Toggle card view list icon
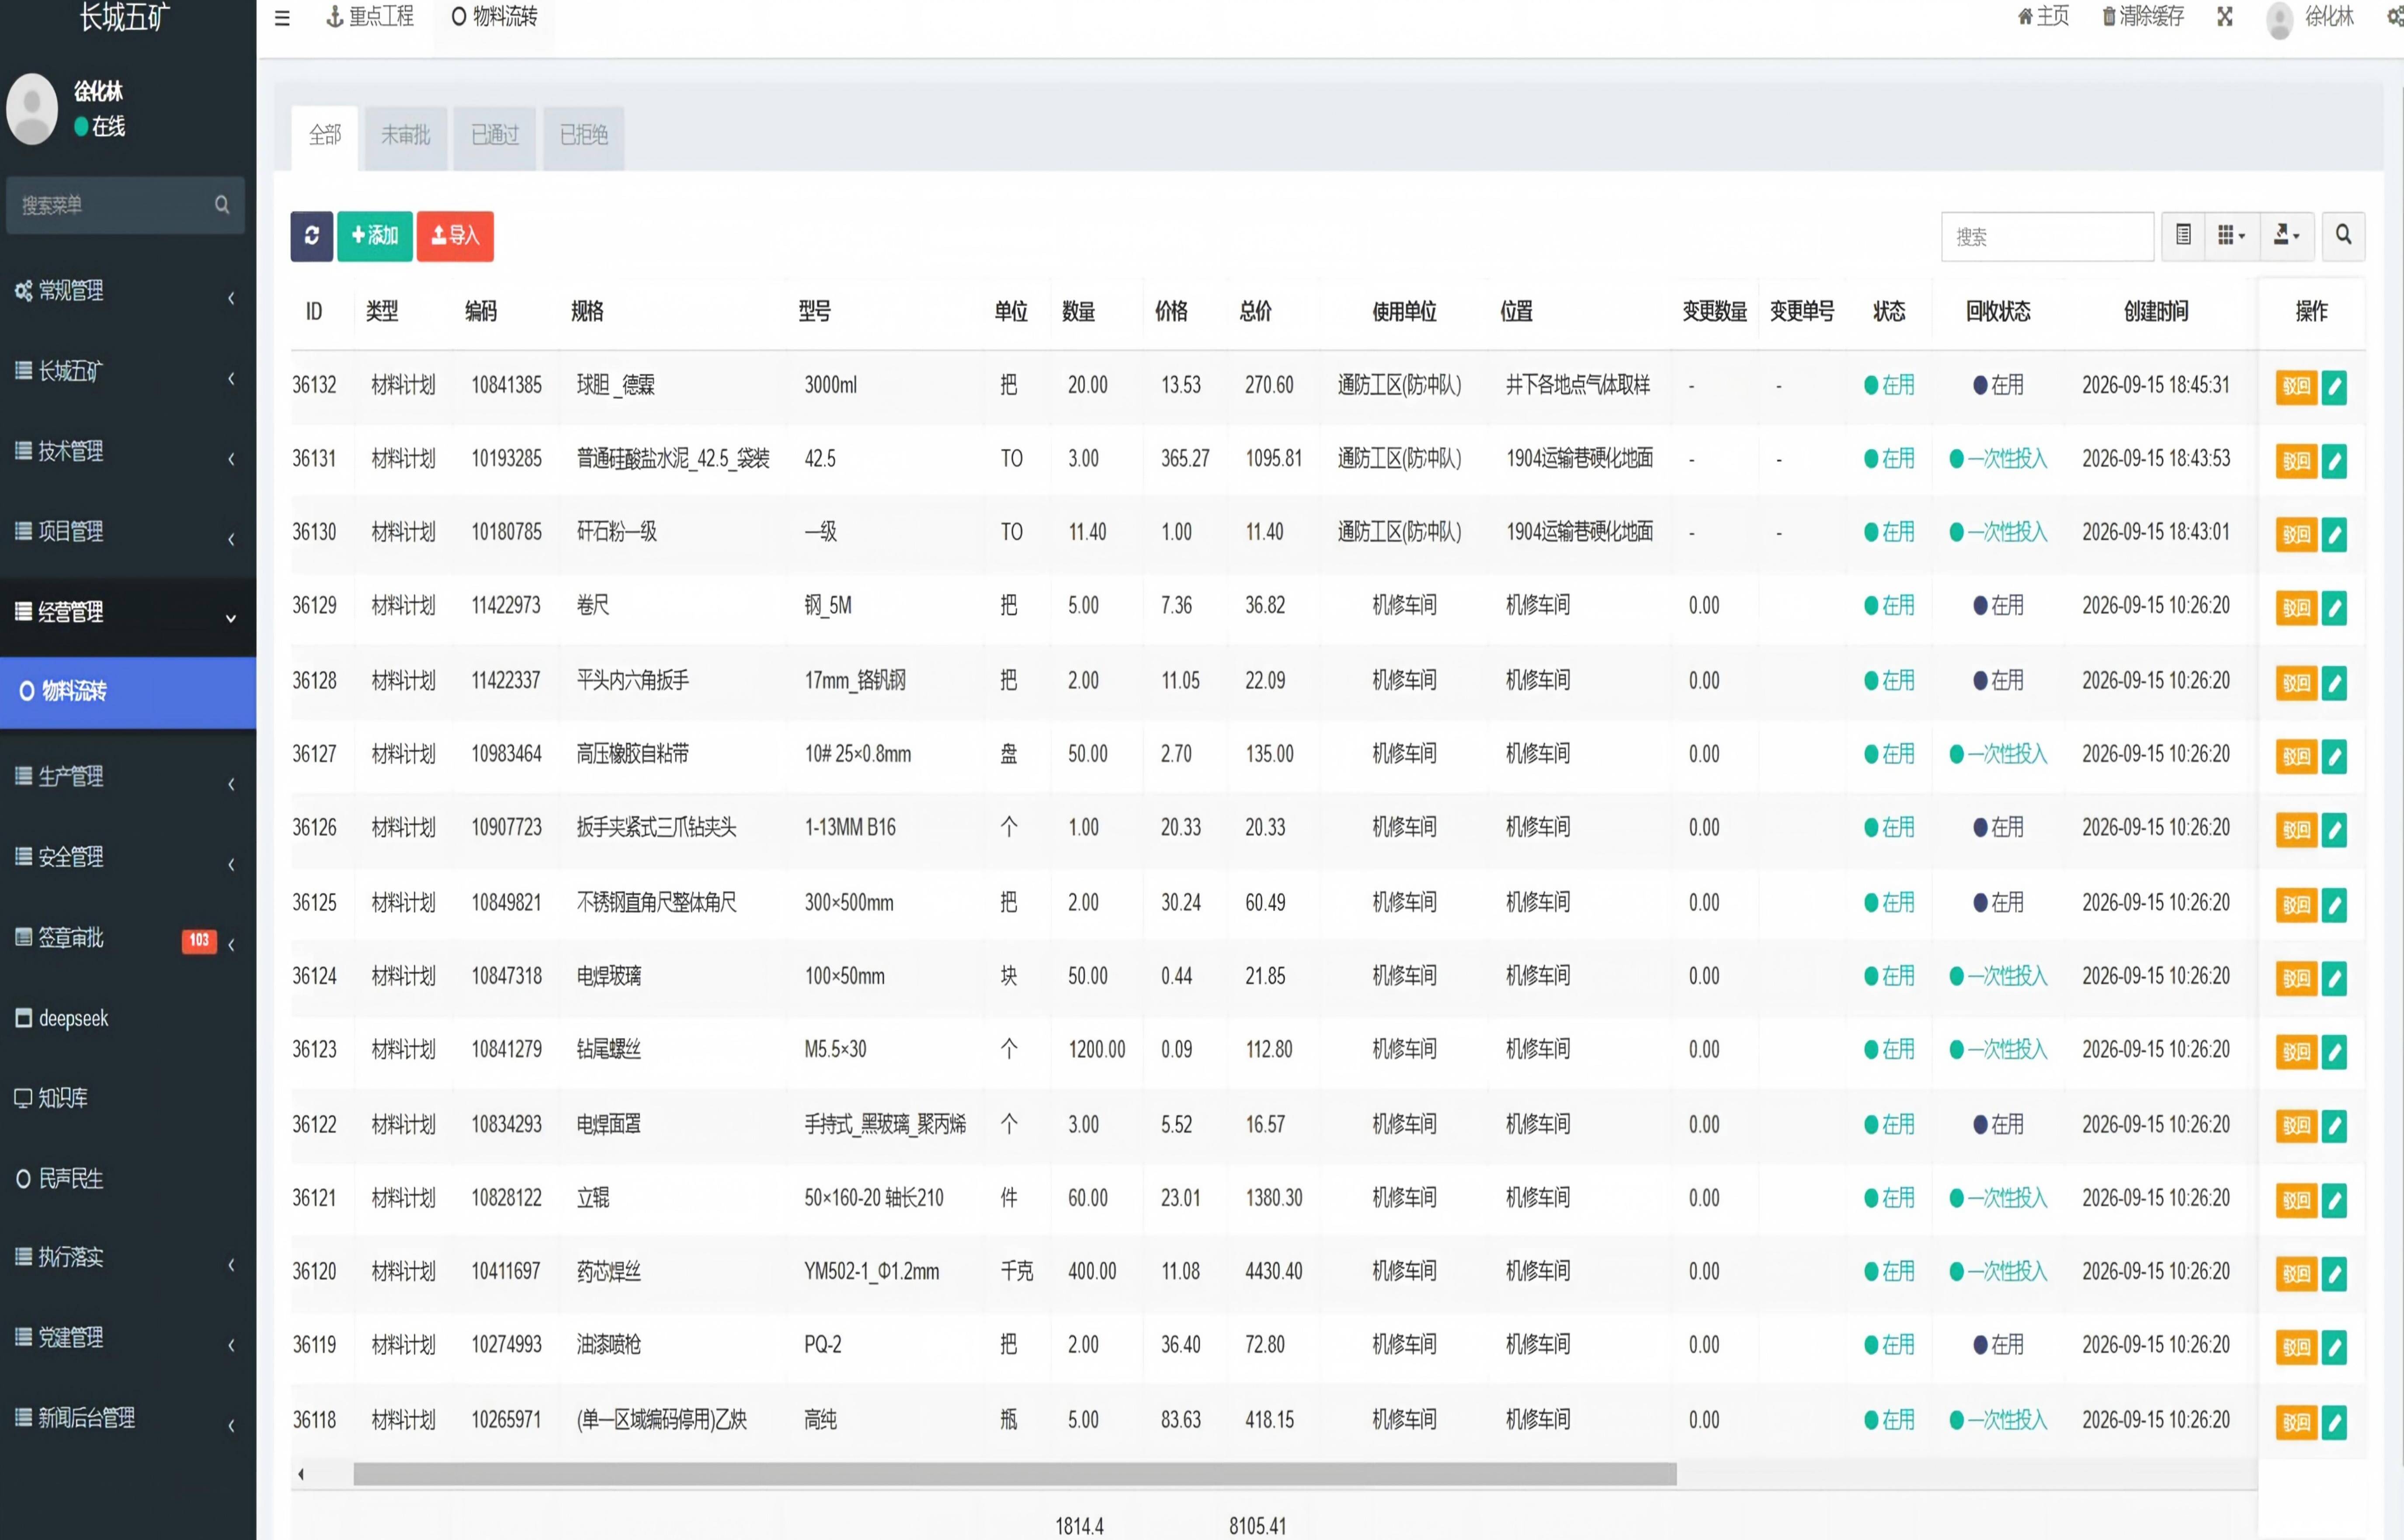The width and height of the screenshot is (2404, 1540). point(2183,236)
